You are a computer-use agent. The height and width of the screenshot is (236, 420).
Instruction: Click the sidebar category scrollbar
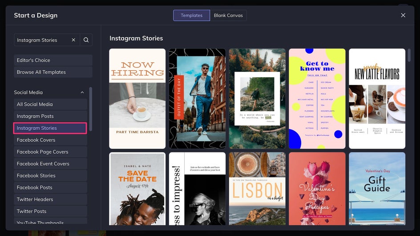click(x=90, y=109)
